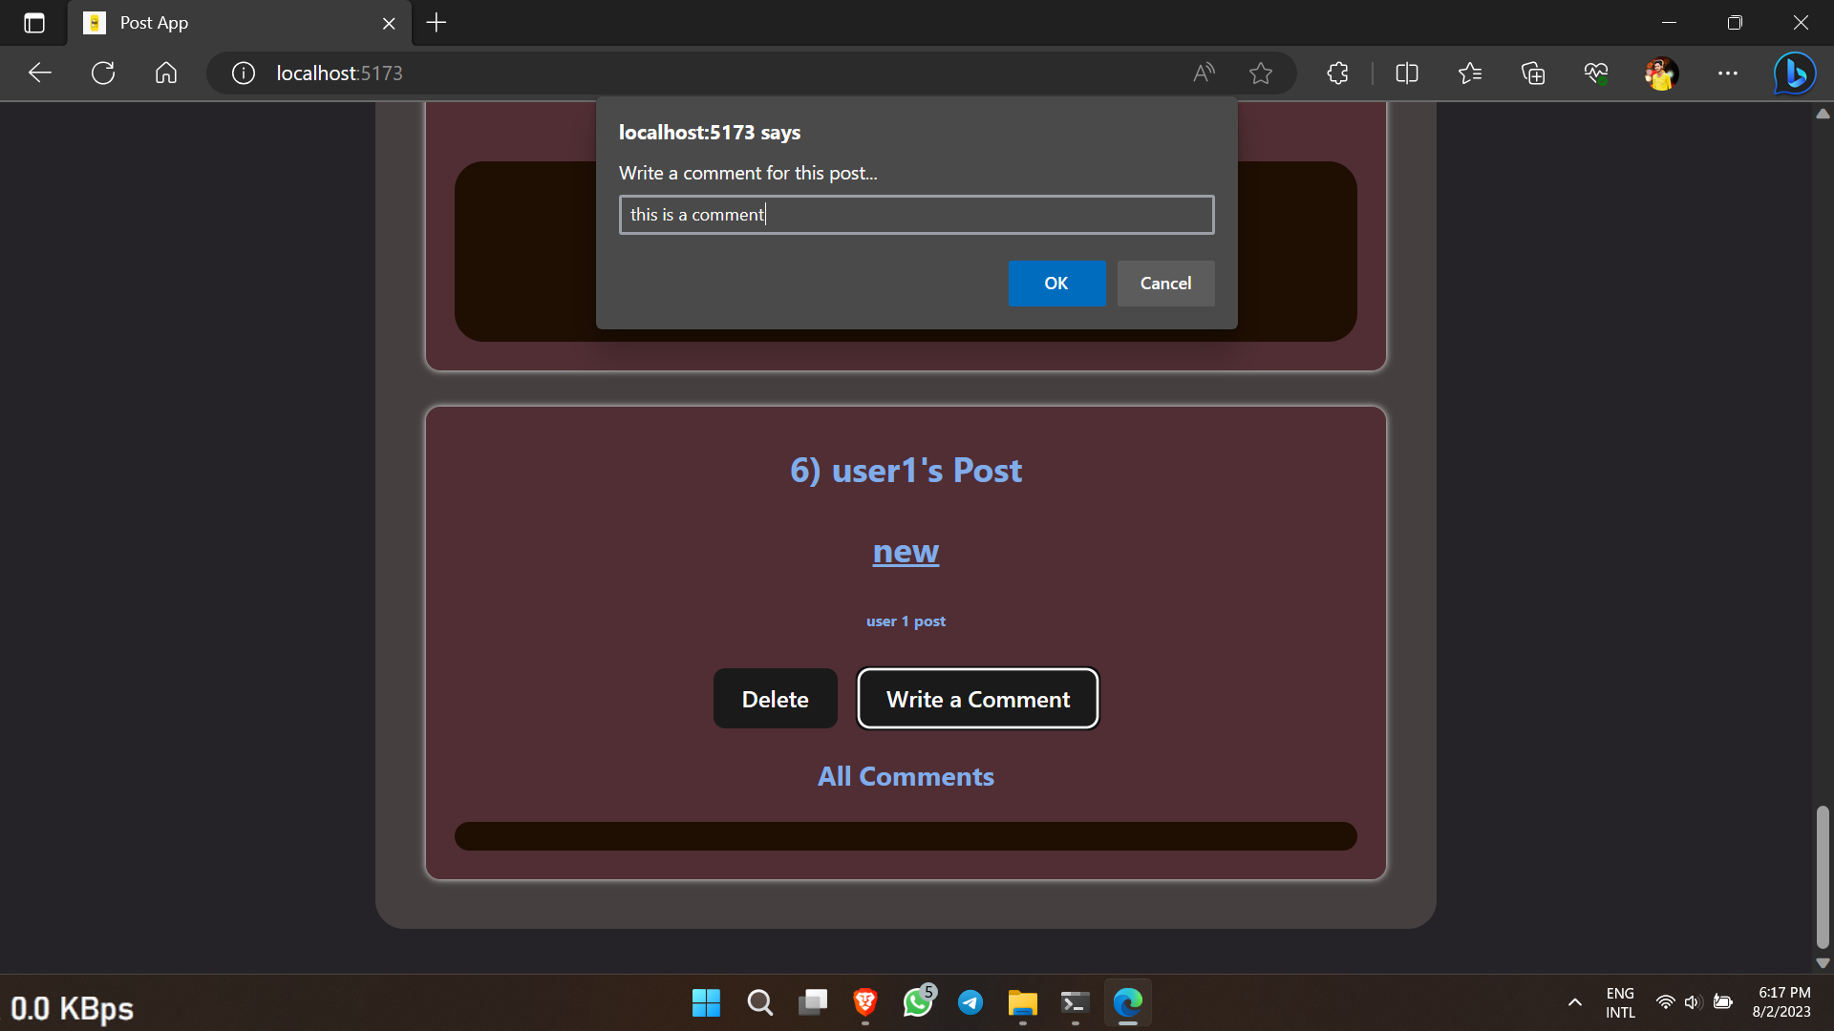1834x1031 pixels.
Task: Open tab actions menu button
Action: coord(34,23)
